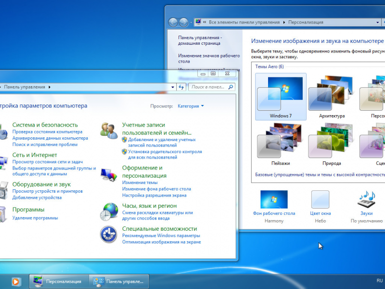The width and height of the screenshot is (385, 289).
Task: Click shield icon beside add user accounts link
Action: point(125,140)
